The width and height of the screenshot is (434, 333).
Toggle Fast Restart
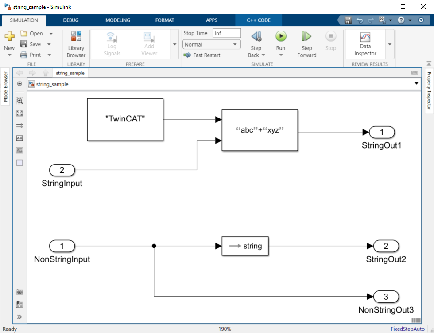tap(202, 55)
